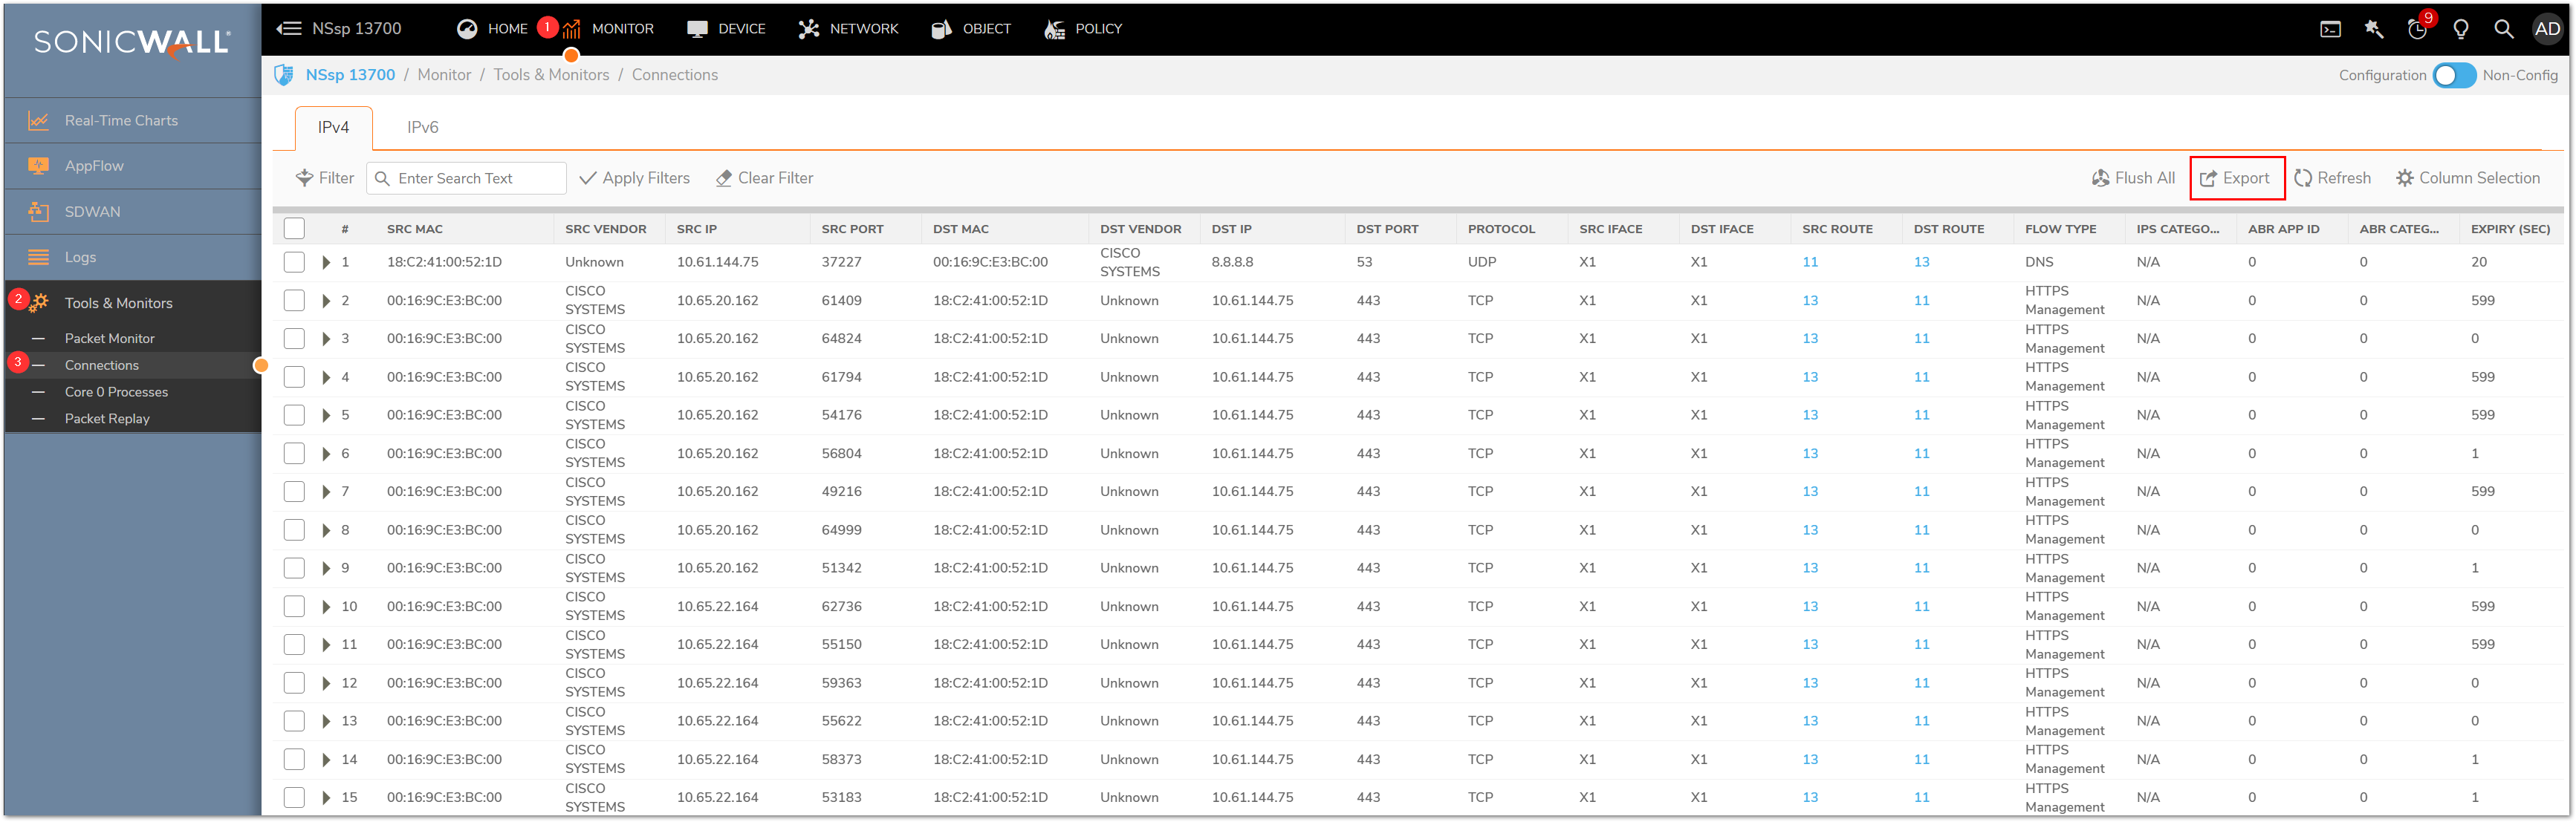Open the AD user avatar
The width and height of the screenshot is (2576, 822).
[x=2547, y=29]
